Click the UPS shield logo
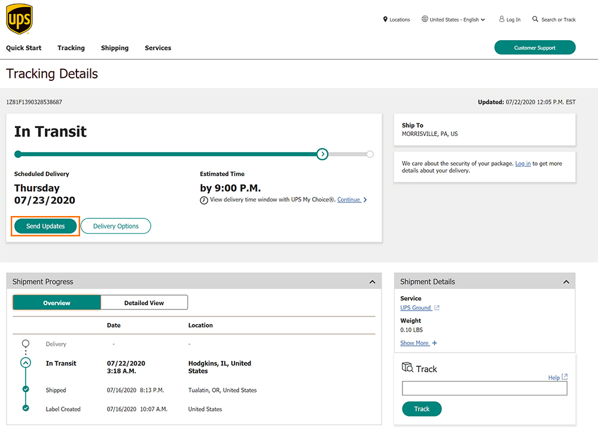598x447 pixels. click(20, 19)
